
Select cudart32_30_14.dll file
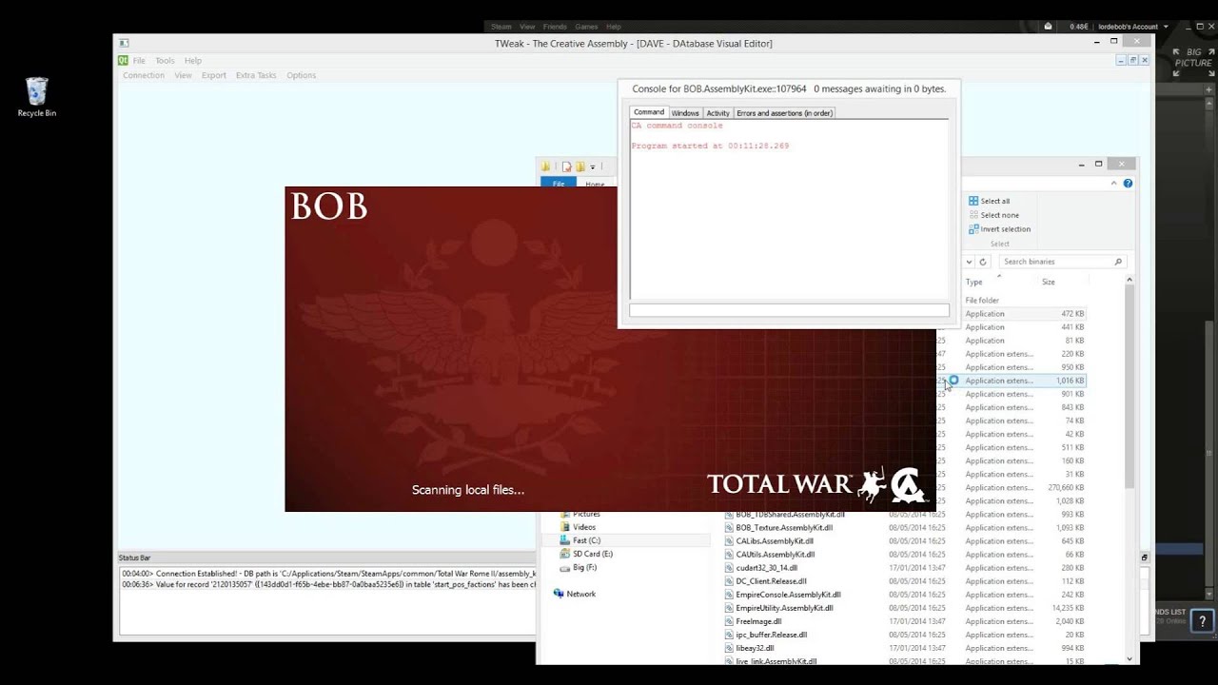pyautogui.click(x=766, y=567)
